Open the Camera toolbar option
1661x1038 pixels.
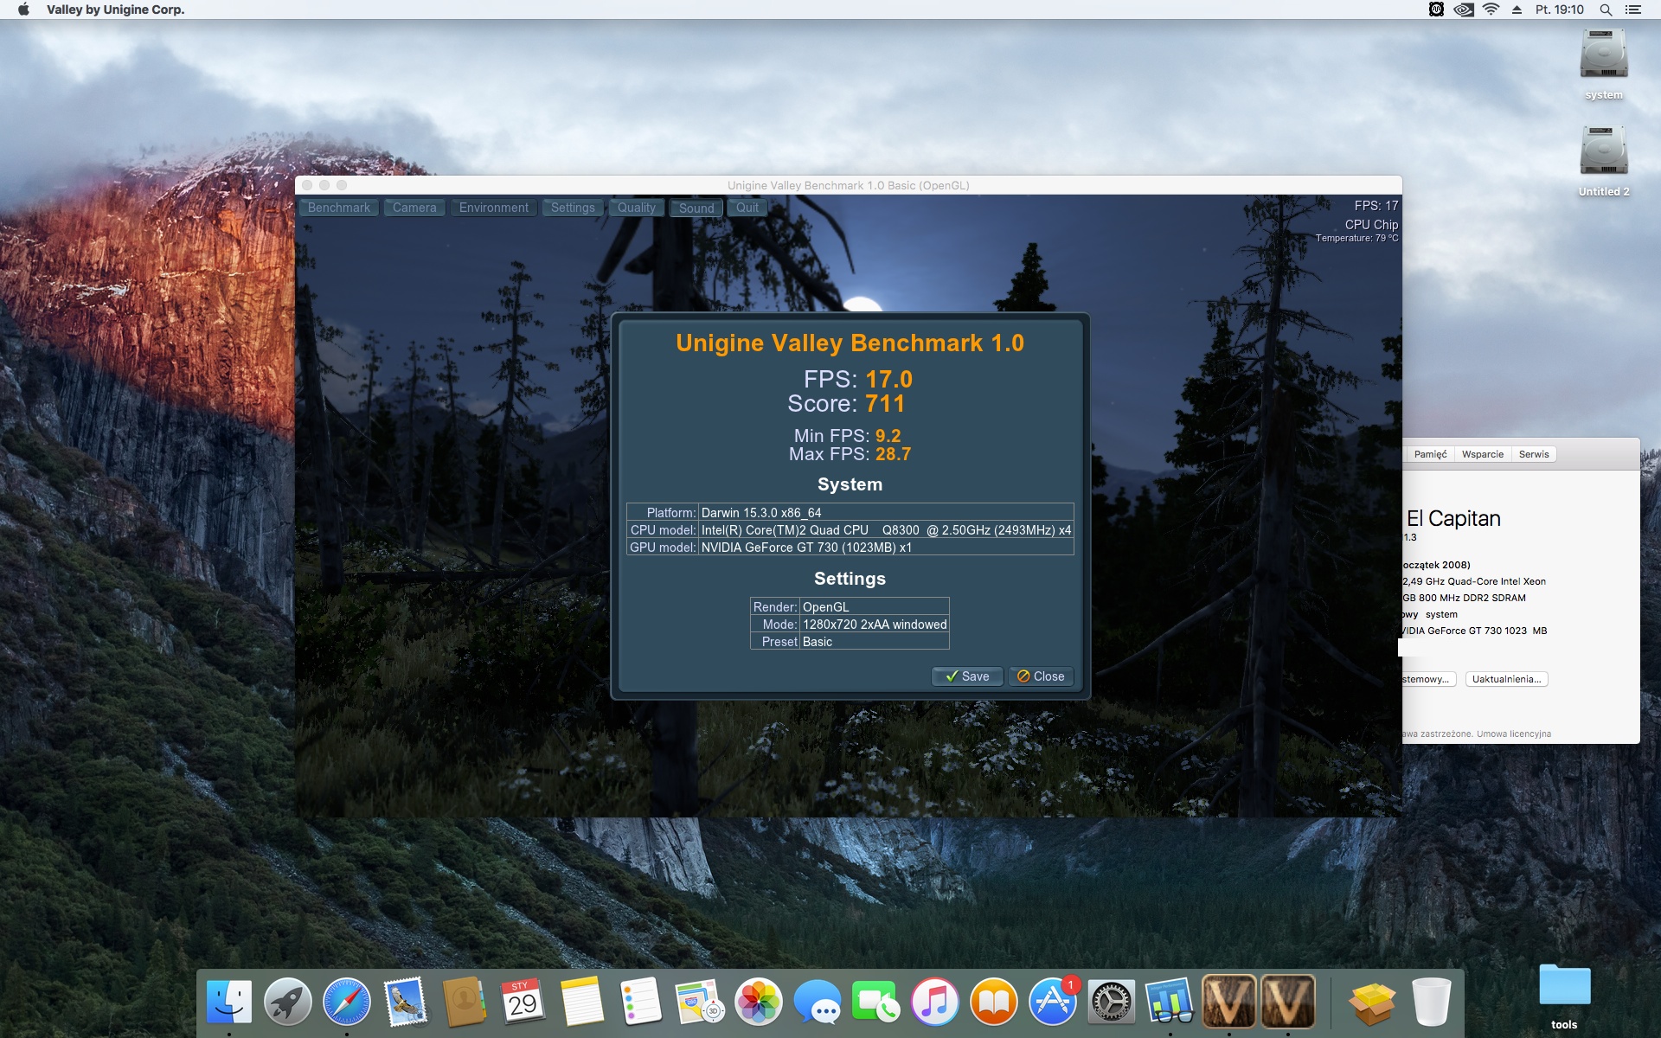[414, 208]
